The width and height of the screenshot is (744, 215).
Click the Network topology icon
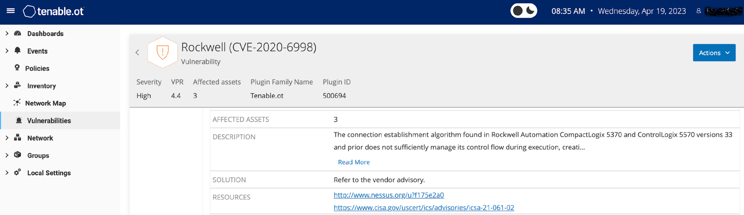(17, 138)
